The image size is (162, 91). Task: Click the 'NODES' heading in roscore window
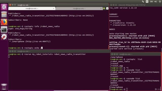click(x=112, y=29)
